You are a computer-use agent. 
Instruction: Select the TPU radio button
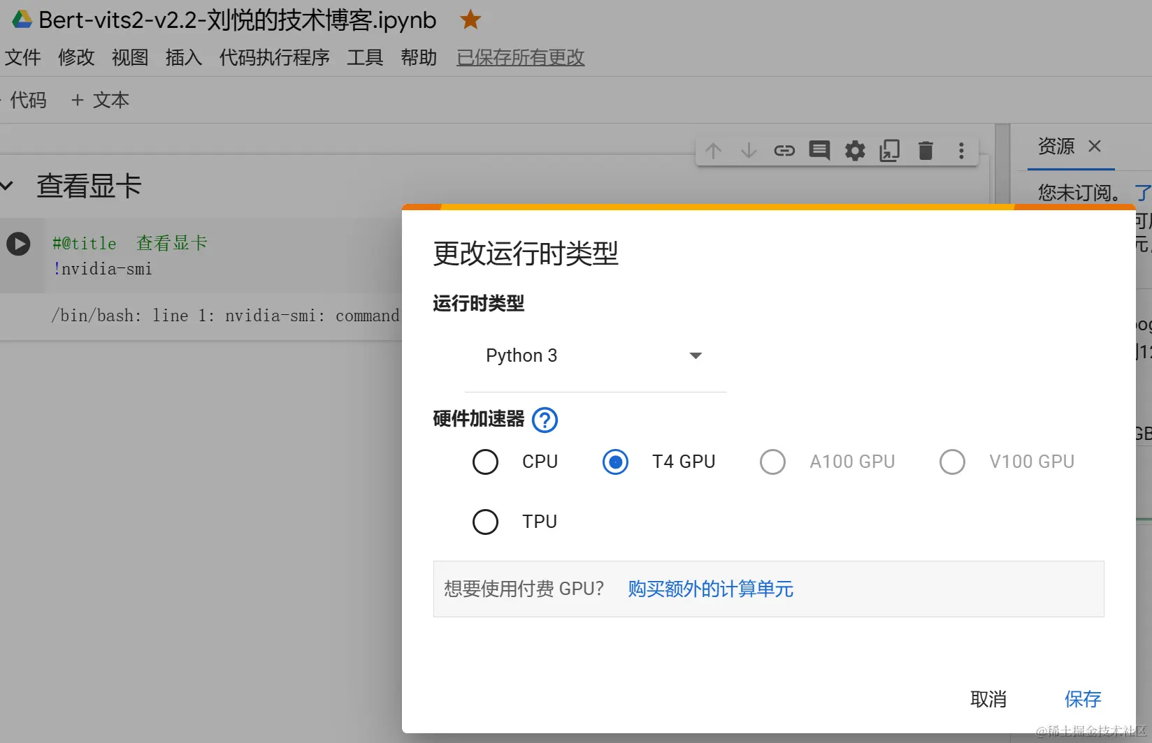click(485, 522)
